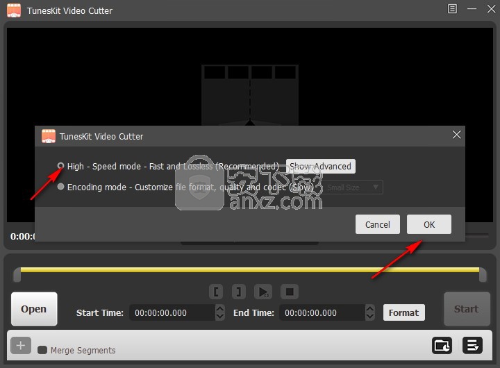The width and height of the screenshot is (500, 368).
Task: Click the TunesKit logo in title bar
Action: click(14, 10)
